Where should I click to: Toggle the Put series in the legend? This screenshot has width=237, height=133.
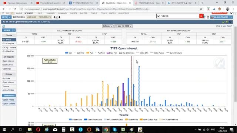click(90, 53)
